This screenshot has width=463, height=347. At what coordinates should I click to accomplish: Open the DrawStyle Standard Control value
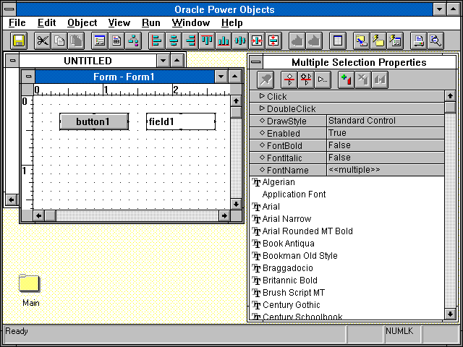[385, 121]
